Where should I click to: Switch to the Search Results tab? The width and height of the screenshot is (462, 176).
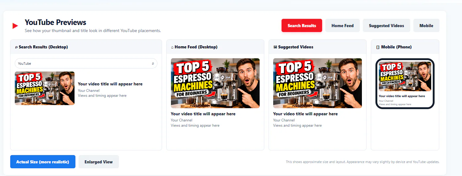pos(302,26)
